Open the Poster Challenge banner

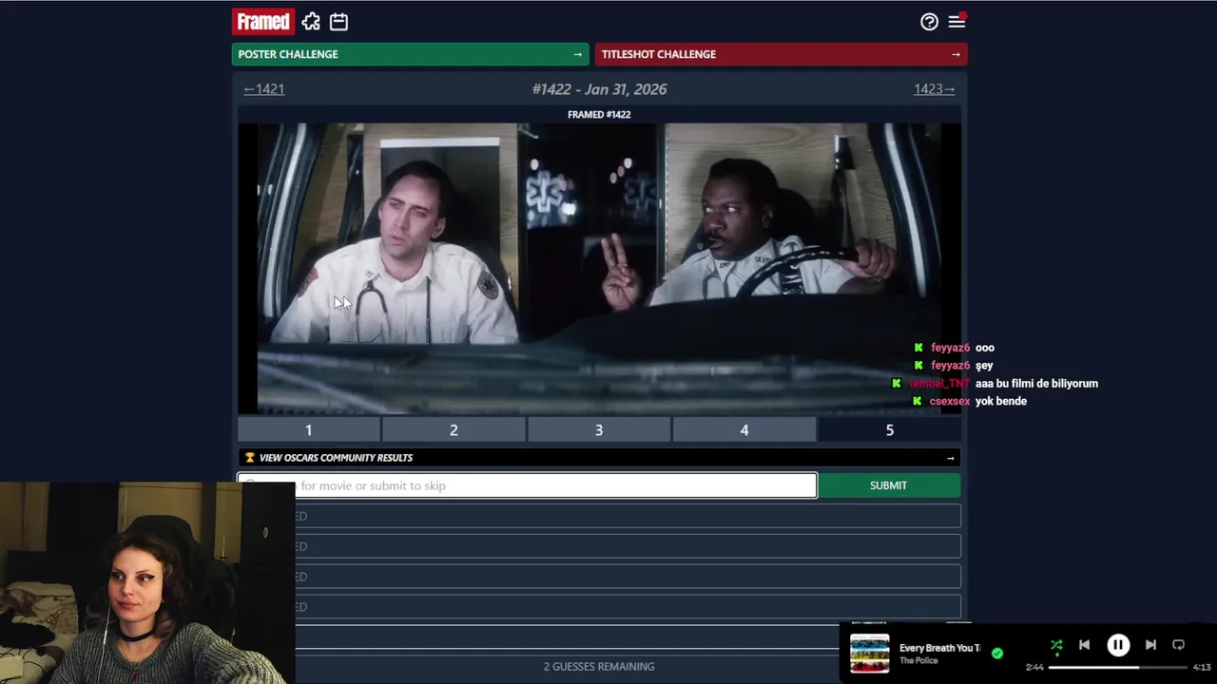pos(411,54)
